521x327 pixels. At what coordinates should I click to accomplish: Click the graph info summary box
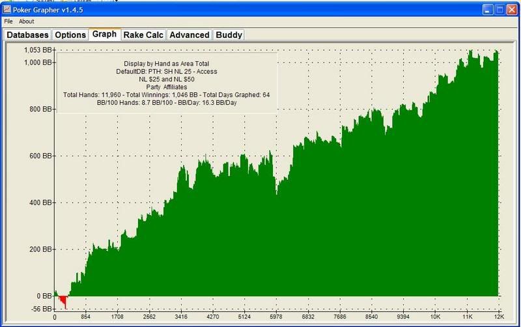click(x=167, y=83)
